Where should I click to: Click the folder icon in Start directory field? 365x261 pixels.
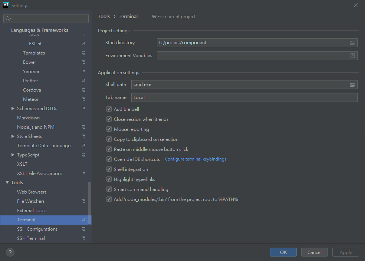[352, 43]
